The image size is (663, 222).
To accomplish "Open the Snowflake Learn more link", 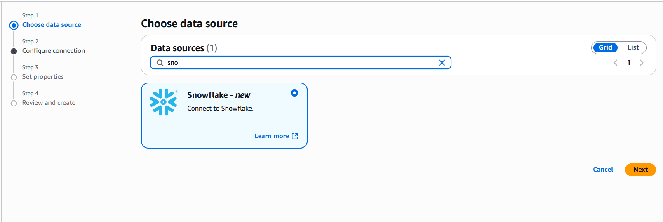I will (x=272, y=136).
